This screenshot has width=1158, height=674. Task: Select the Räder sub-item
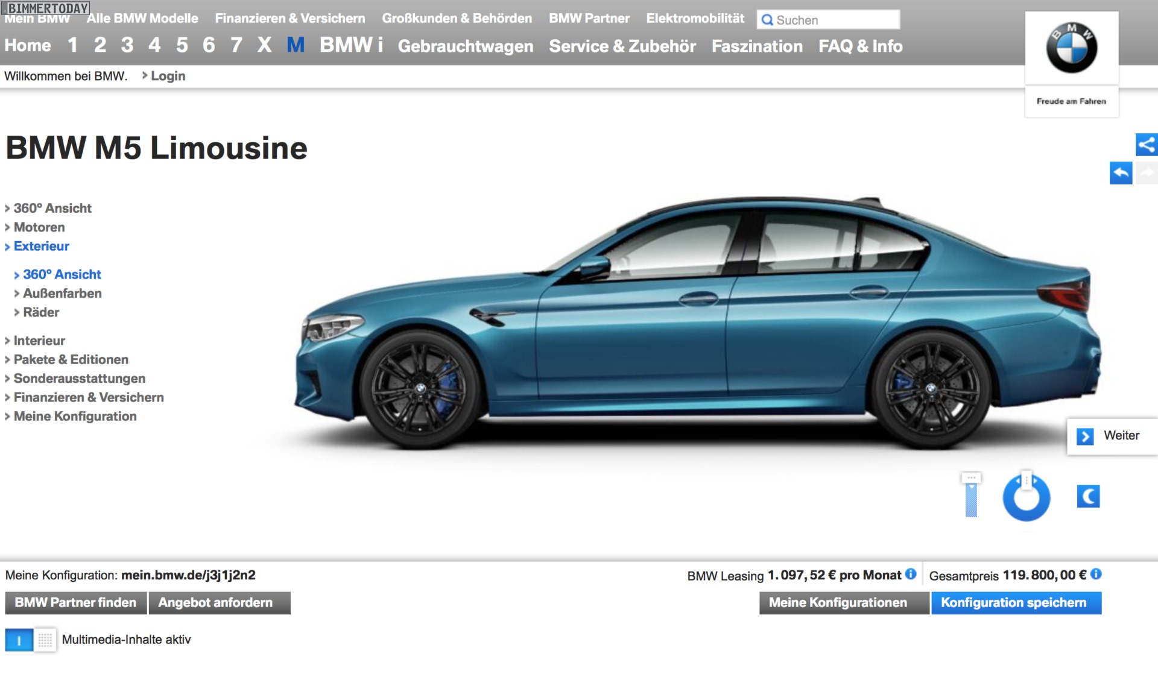pyautogui.click(x=41, y=312)
